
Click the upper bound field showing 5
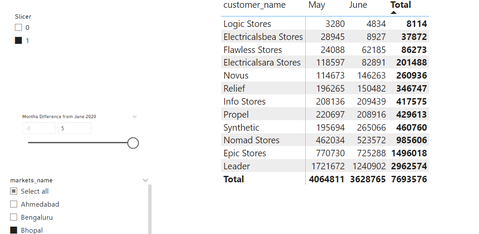tap(74, 129)
